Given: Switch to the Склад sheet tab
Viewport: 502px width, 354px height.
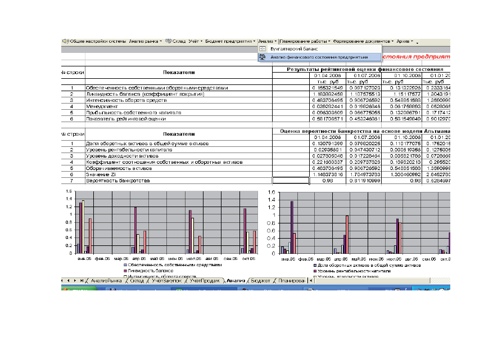Looking at the screenshot, I should [x=137, y=281].
